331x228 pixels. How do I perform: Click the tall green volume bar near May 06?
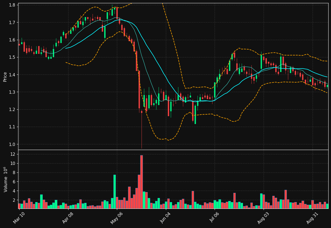tap(114, 191)
